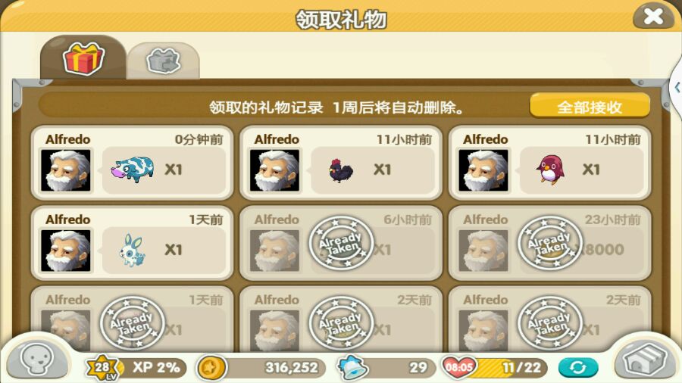
Task: Claim the blue rabbit gift
Action: pos(132,243)
